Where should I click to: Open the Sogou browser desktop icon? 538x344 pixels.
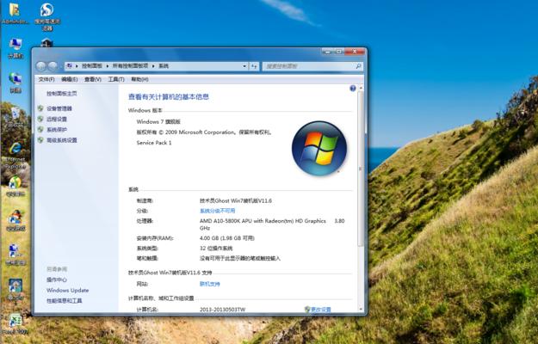47,15
